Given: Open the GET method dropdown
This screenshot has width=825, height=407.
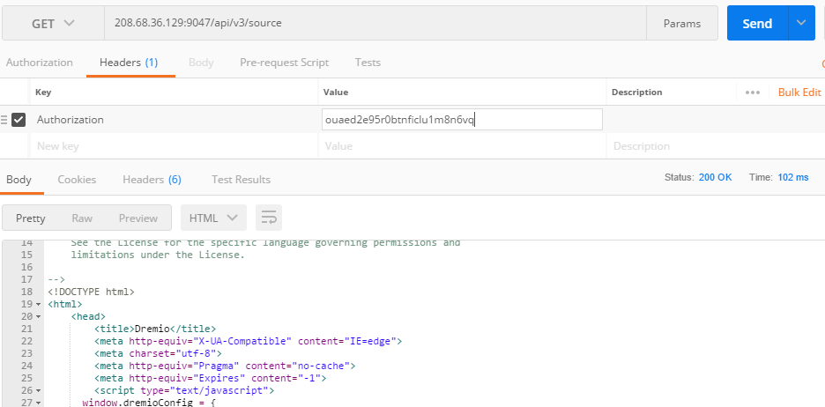Looking at the screenshot, I should tap(53, 23).
